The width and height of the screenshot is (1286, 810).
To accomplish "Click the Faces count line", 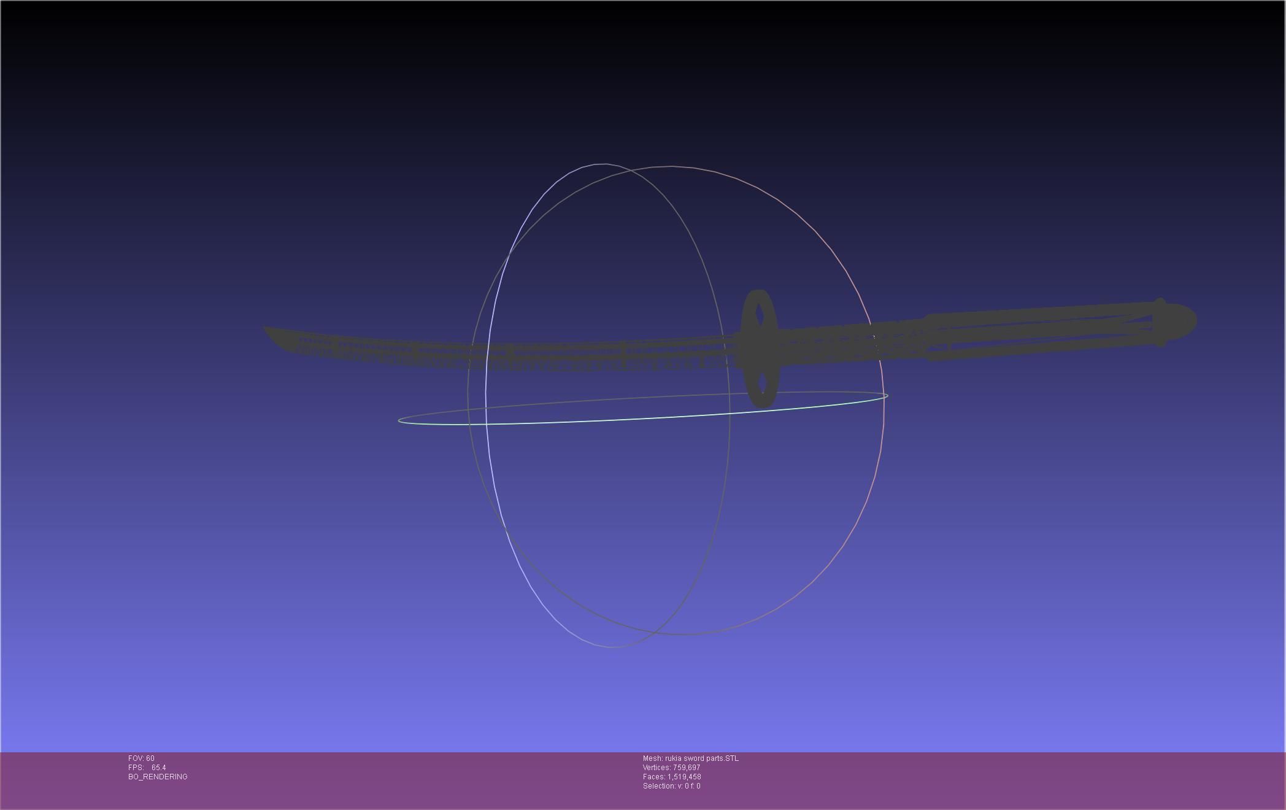I will [x=672, y=777].
